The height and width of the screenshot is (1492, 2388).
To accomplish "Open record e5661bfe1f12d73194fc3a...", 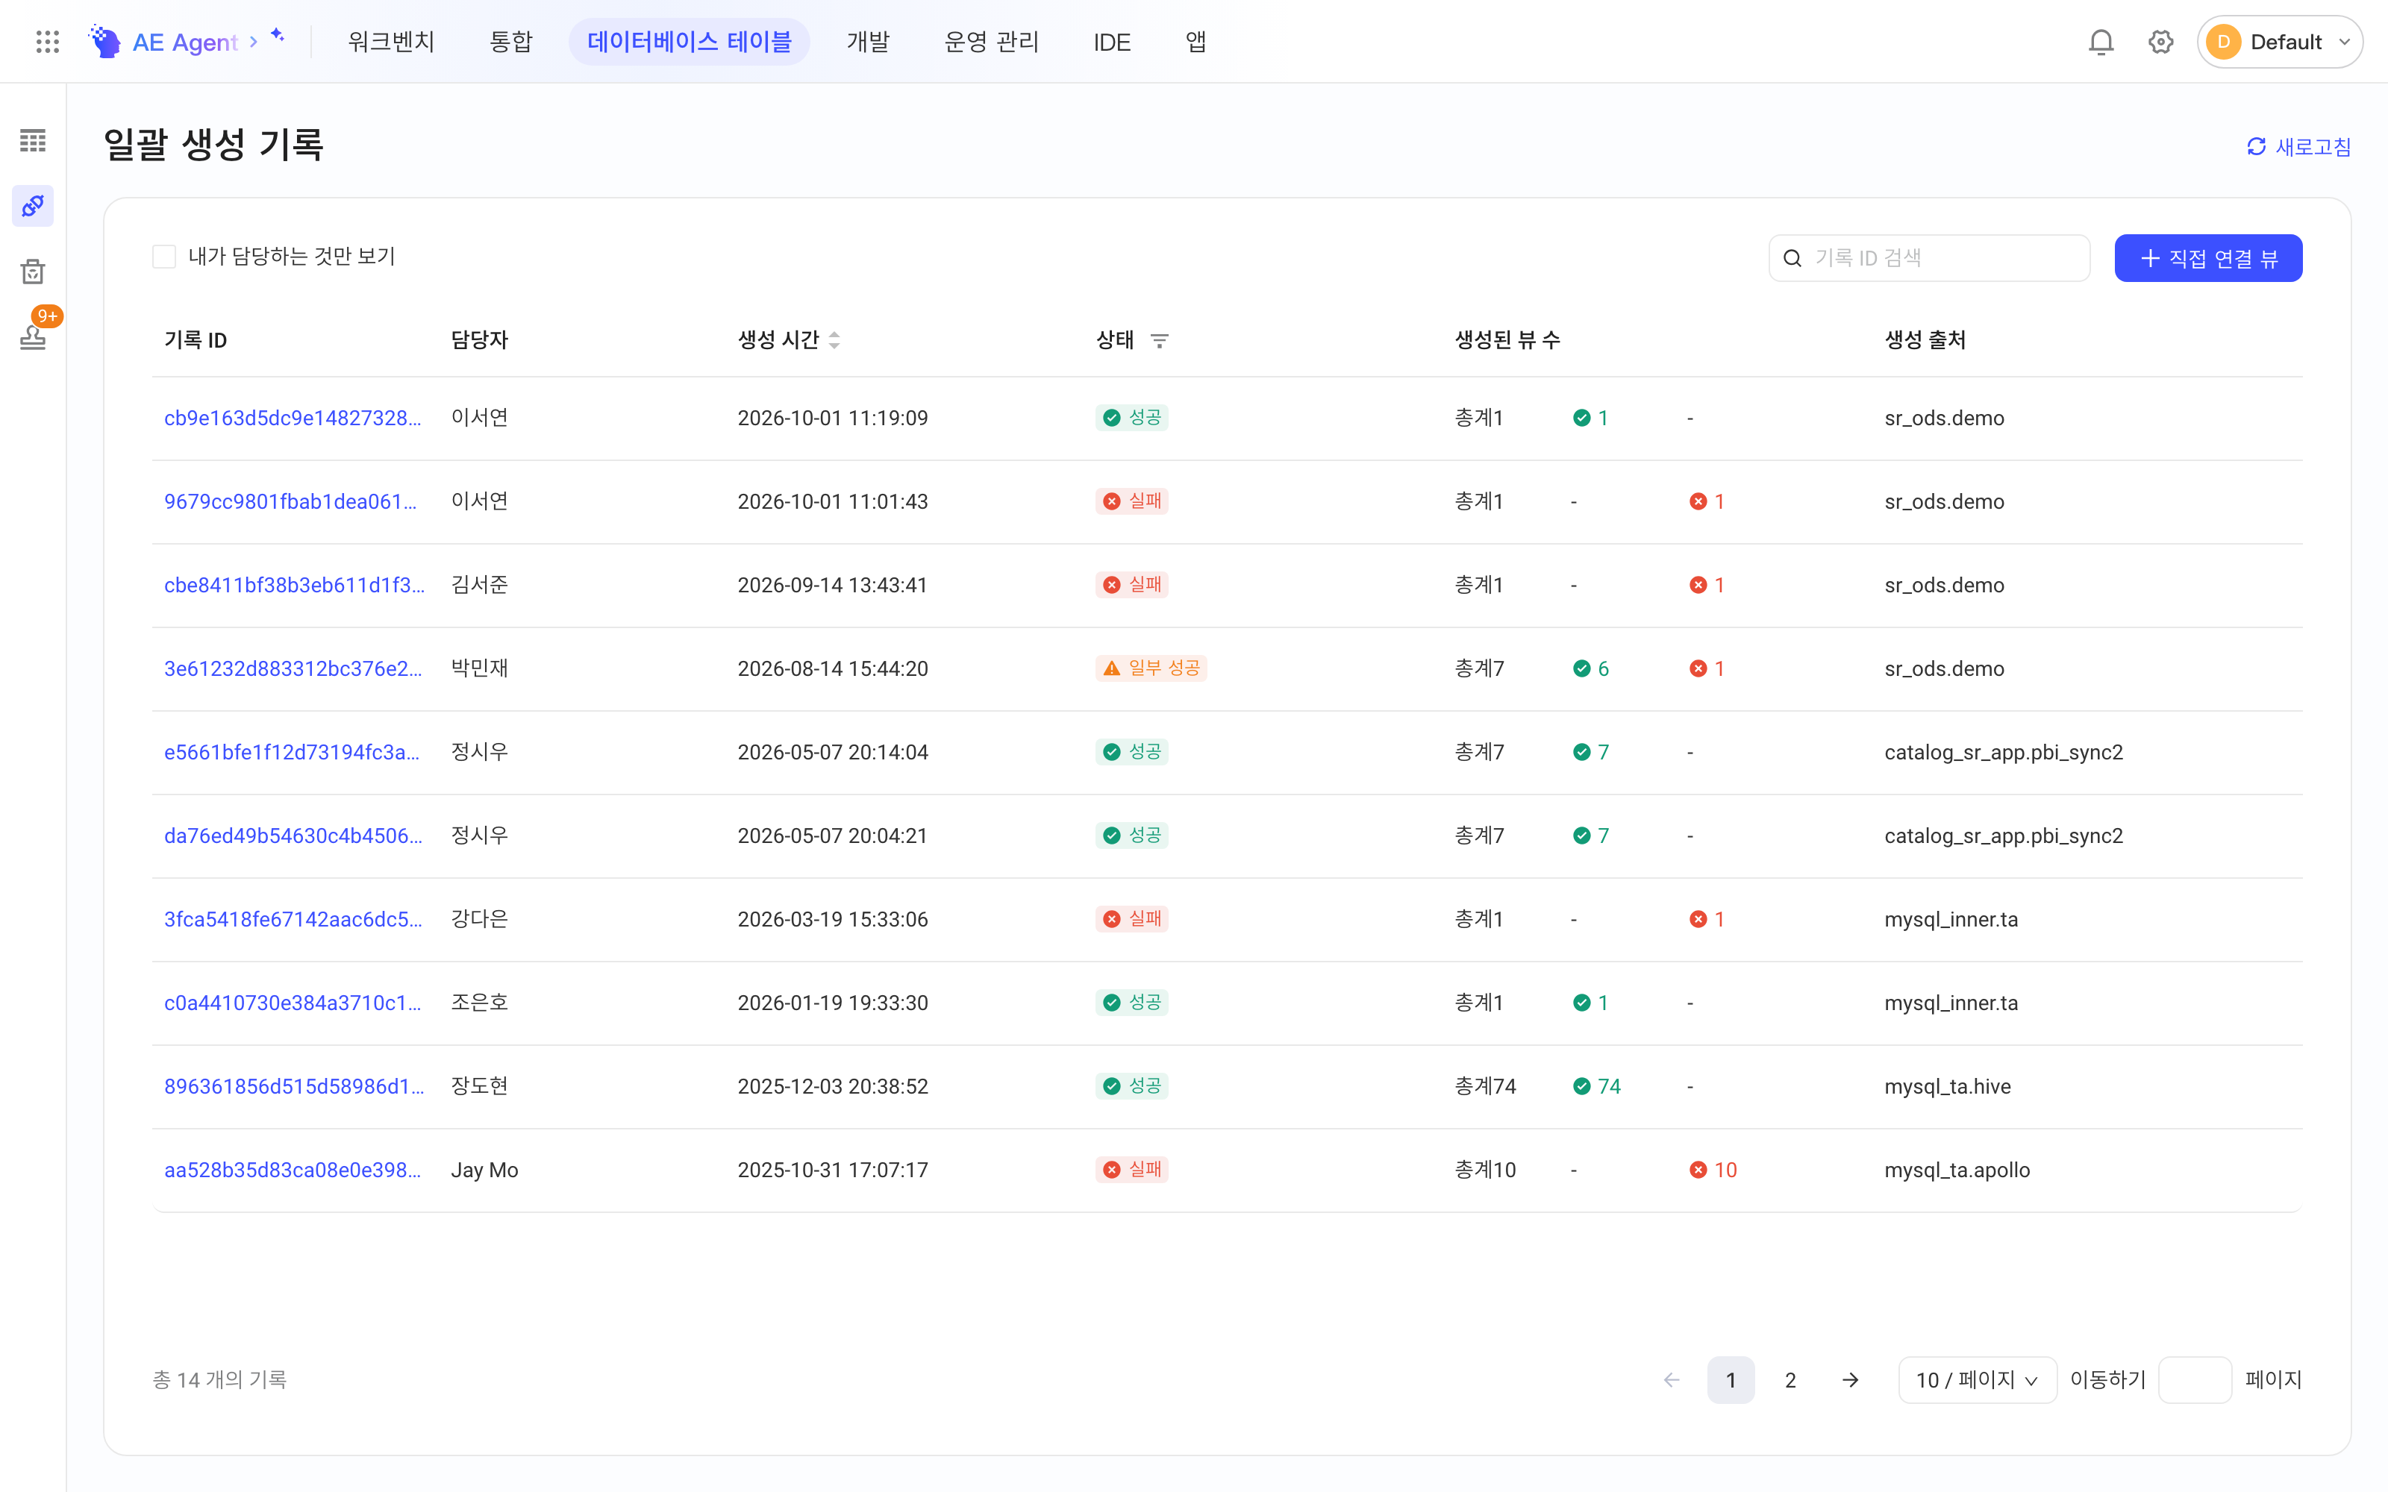I will 292,752.
